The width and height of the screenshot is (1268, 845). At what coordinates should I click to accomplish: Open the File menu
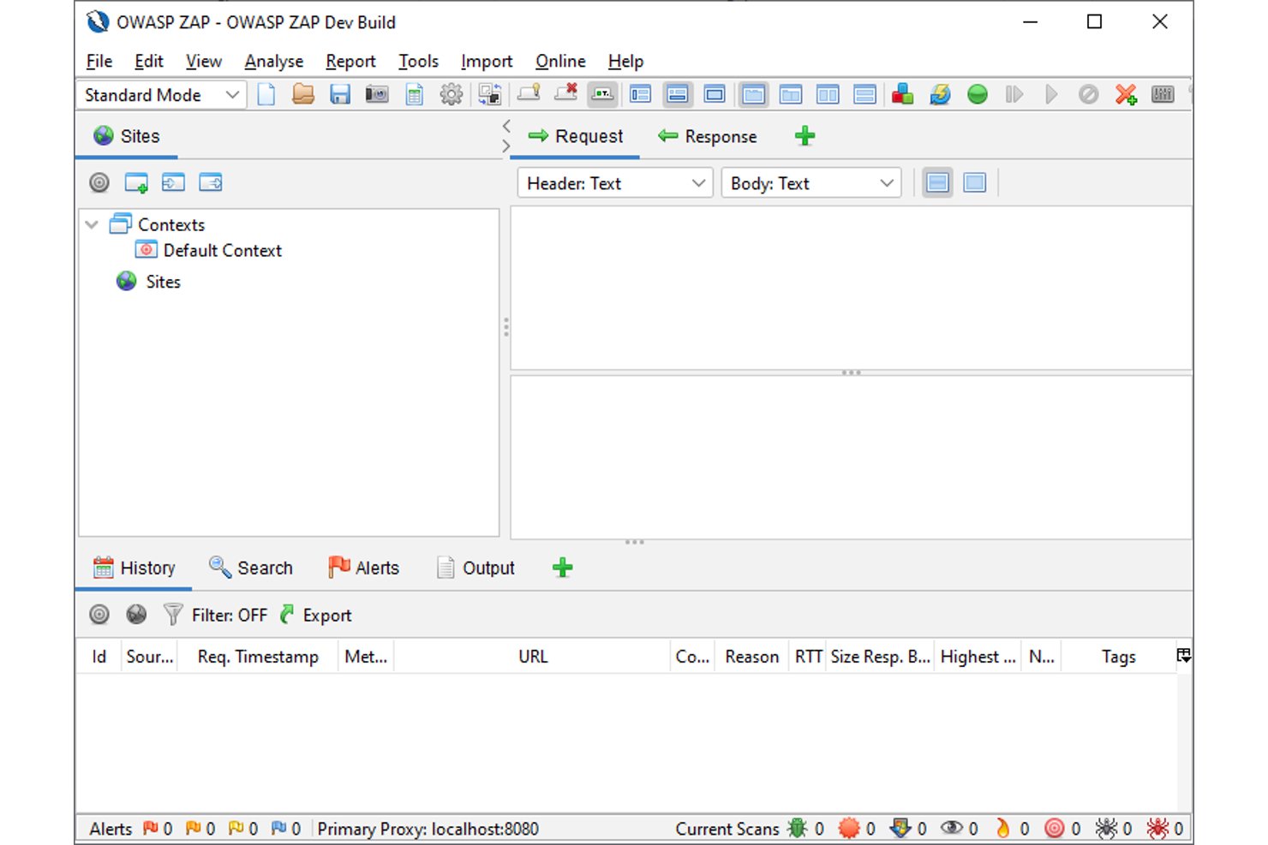tap(99, 61)
